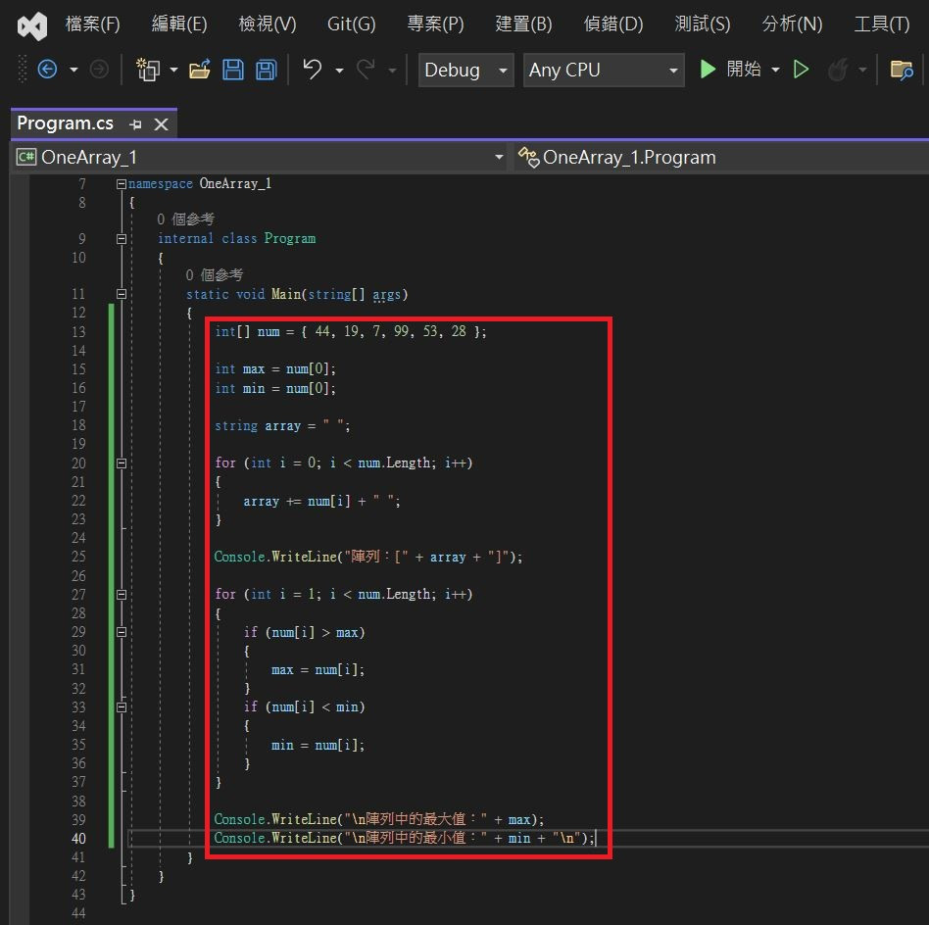Screen dimensions: 929x925
Task: Open a file using the folder icon
Action: (x=200, y=70)
